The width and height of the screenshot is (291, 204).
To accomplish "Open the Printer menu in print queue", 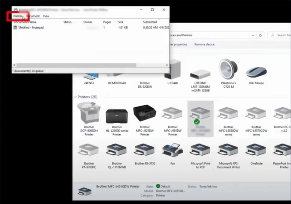I will [18, 16].
